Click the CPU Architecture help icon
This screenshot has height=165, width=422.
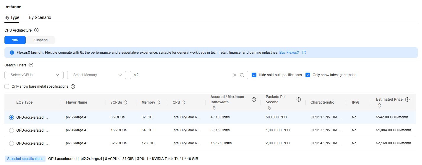pyautogui.click(x=36, y=30)
